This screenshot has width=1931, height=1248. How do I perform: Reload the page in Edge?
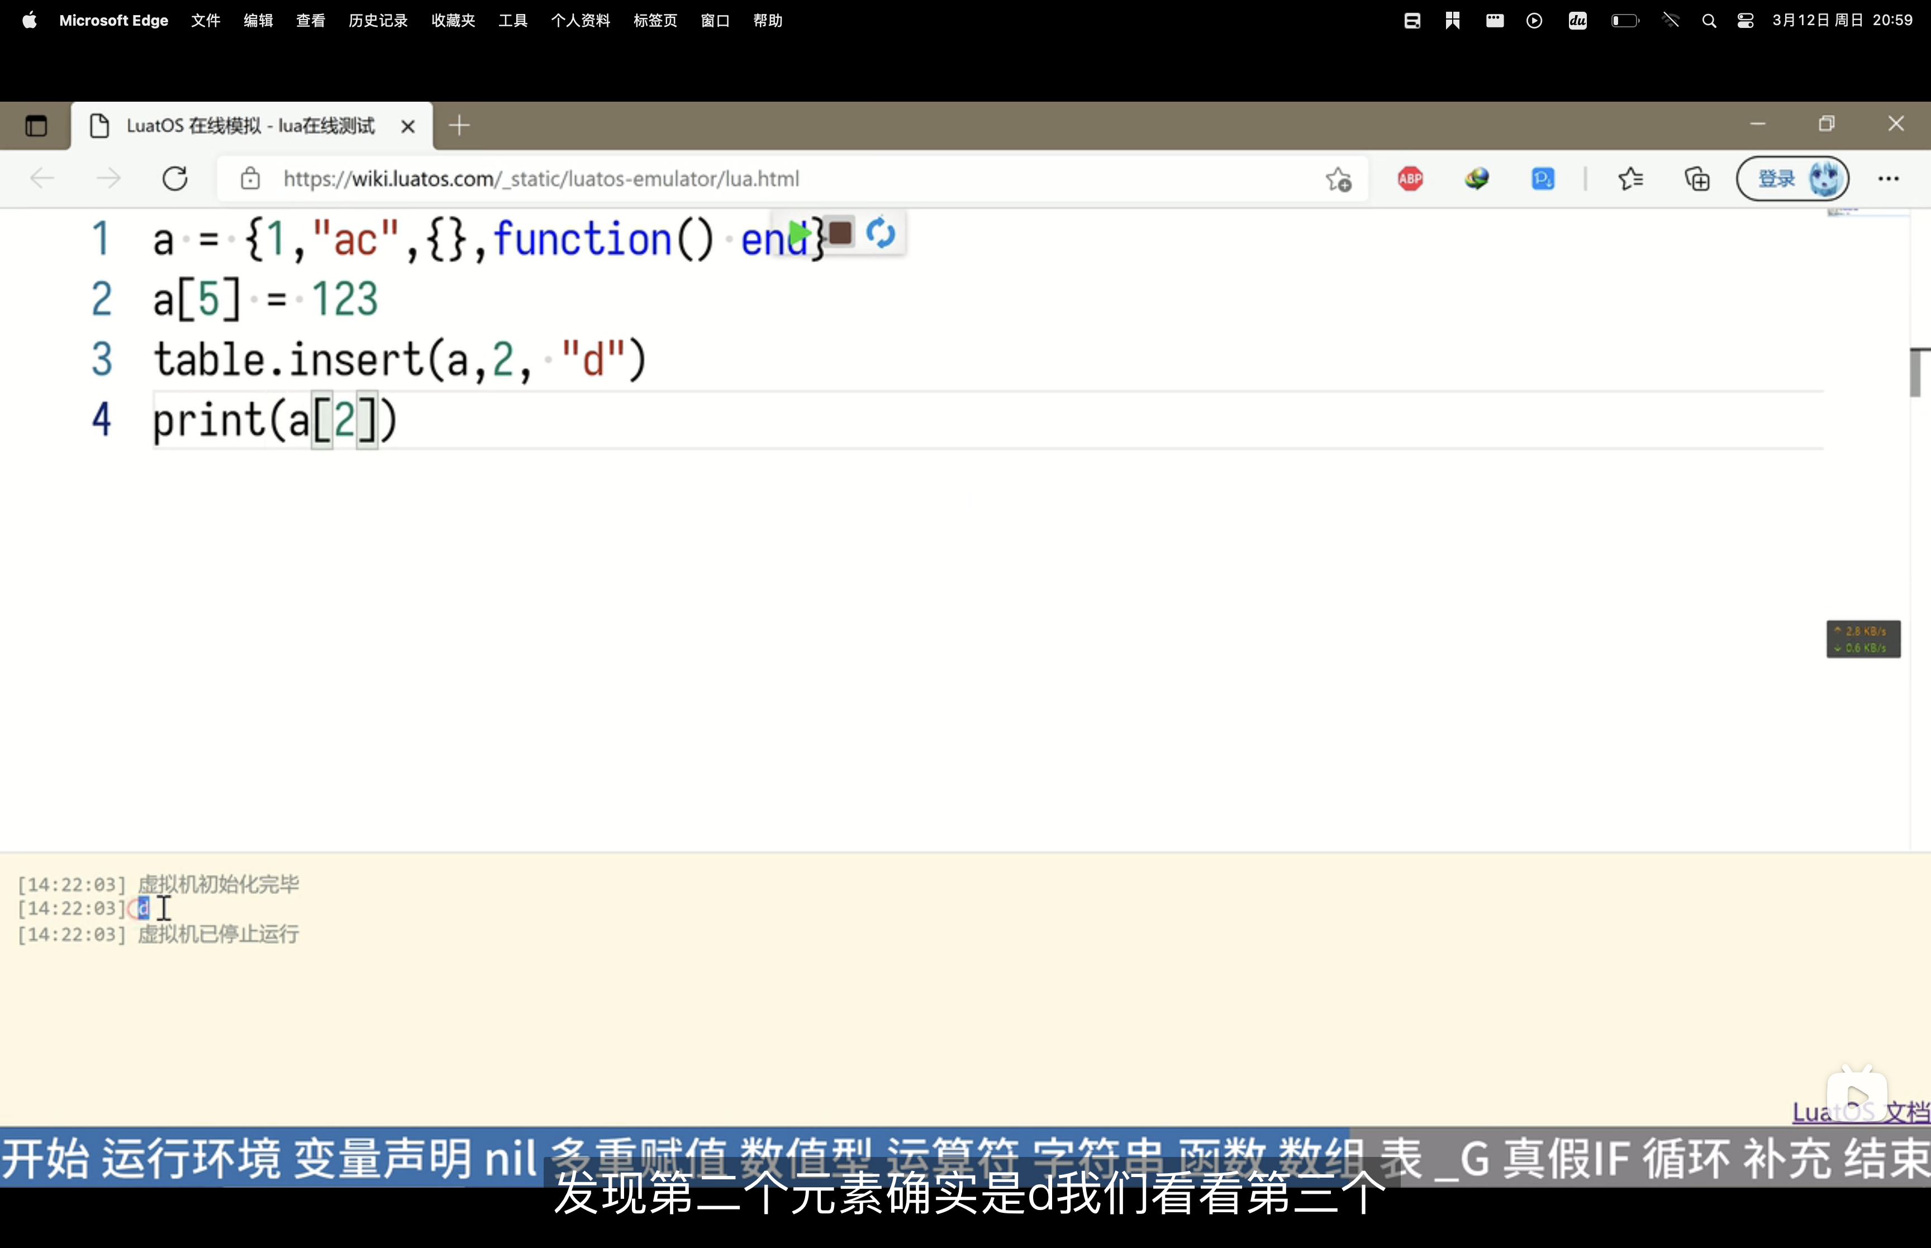click(175, 178)
